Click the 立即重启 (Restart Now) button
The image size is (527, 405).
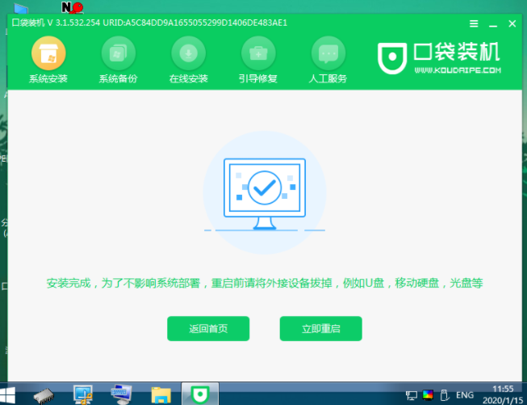[320, 329]
